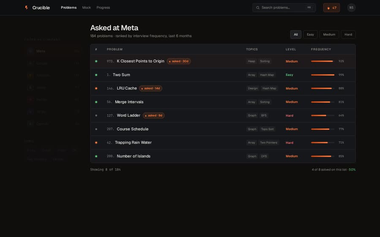Click the green status dot for K Closest Points
The height and width of the screenshot is (237, 380).
[96, 61]
